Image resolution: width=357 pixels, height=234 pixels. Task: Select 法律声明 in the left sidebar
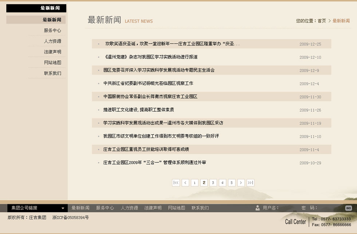pyautogui.click(x=52, y=52)
